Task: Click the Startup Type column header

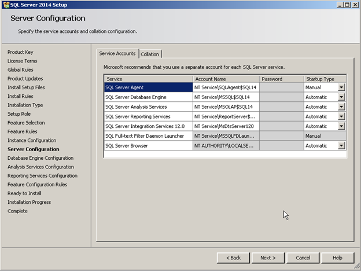Action: click(325, 79)
